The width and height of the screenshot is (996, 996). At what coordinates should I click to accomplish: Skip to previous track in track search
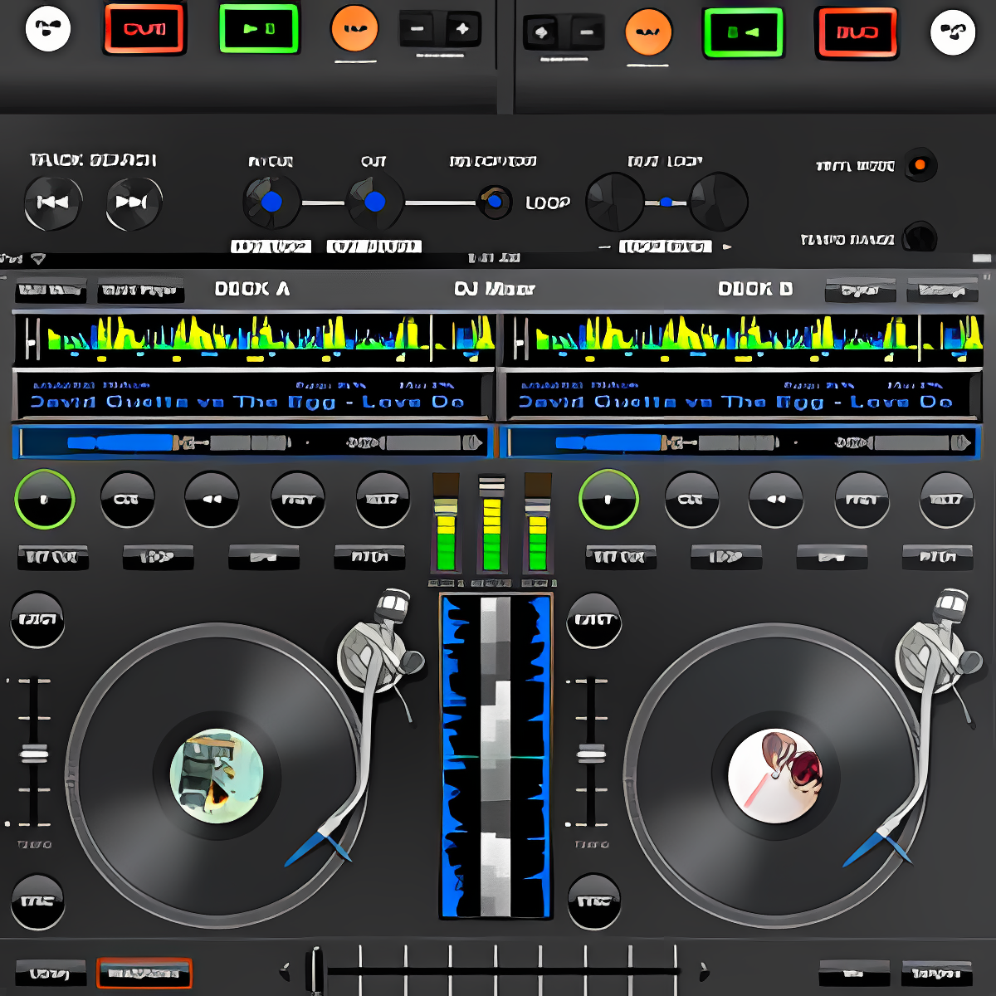tap(52, 202)
